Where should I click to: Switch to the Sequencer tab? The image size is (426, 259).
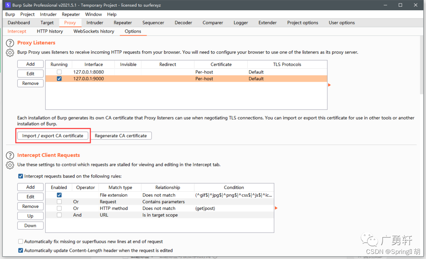[153, 23]
